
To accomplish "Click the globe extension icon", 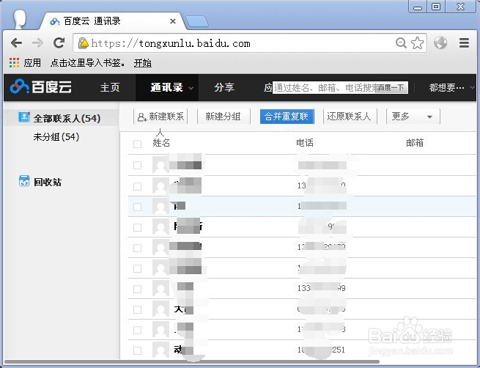I will pos(440,43).
